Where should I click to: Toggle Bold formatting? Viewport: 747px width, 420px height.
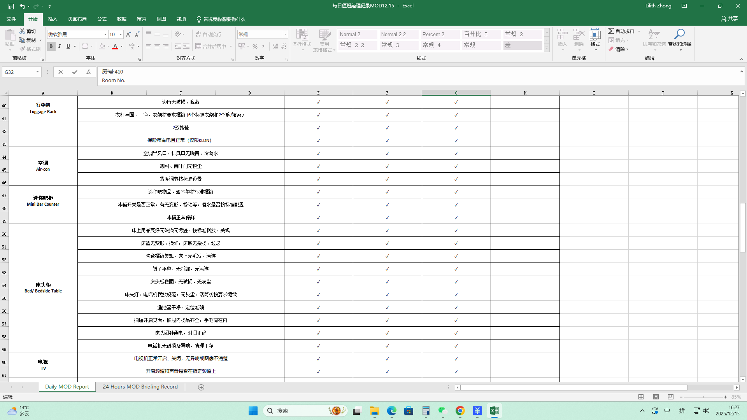[x=51, y=46]
